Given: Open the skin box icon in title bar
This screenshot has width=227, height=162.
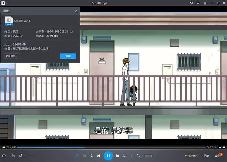Looking at the screenshot, I should coord(191,3).
